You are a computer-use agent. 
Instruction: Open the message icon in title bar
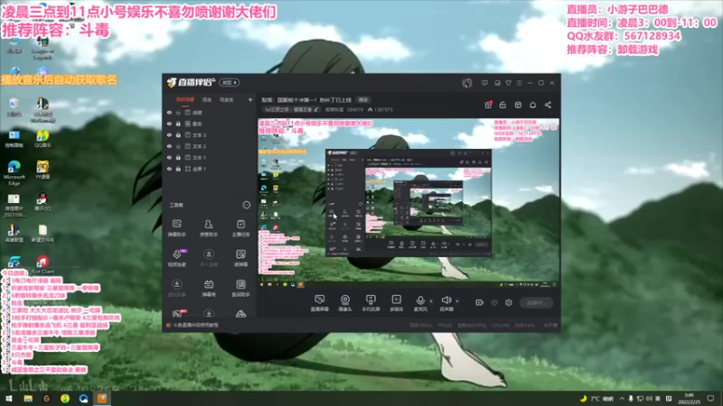[484, 83]
